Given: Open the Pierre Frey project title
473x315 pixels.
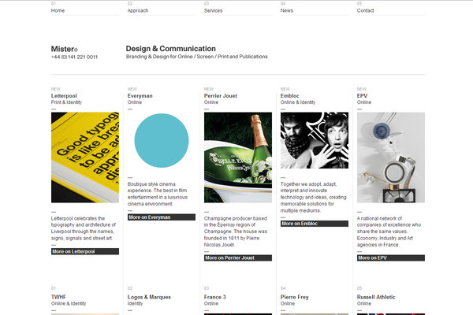Looking at the screenshot, I should click(294, 297).
